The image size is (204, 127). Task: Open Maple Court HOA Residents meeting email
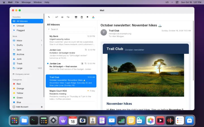[71, 95]
